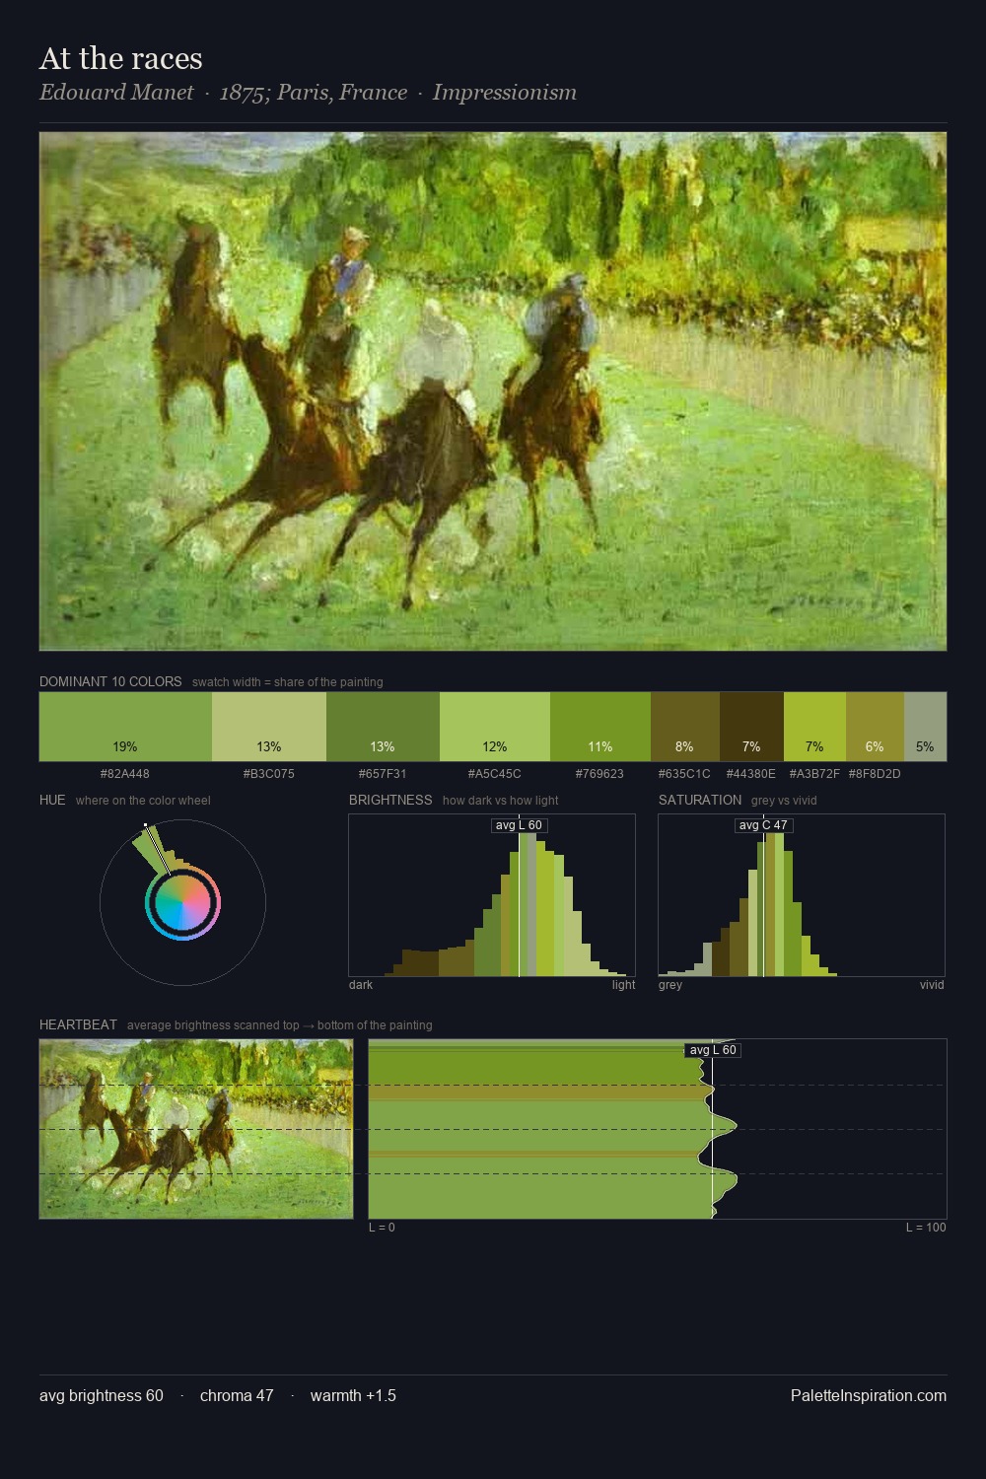Click the 19% color swatch #82A448
Viewport: 986px width, 1479px height.
125,727
